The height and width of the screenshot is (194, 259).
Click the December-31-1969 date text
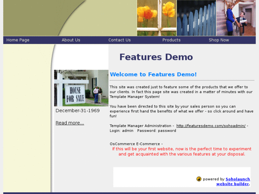click(77, 111)
